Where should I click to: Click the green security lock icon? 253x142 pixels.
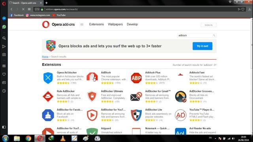point(42,9)
